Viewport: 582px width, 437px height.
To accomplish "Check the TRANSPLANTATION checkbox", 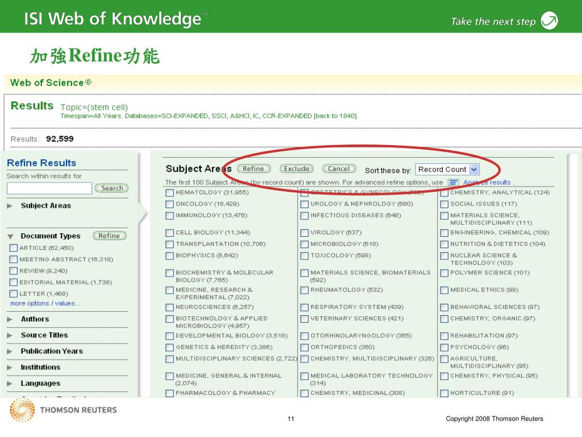I will 169,244.
